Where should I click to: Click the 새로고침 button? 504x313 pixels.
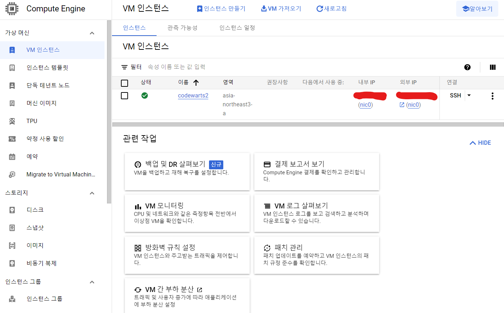(331, 9)
